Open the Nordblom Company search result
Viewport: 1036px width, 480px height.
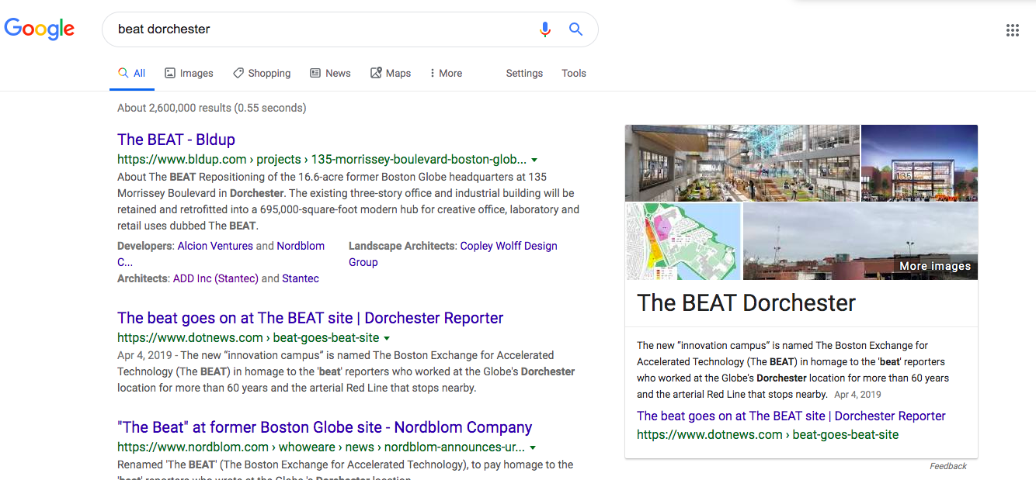tap(325, 427)
